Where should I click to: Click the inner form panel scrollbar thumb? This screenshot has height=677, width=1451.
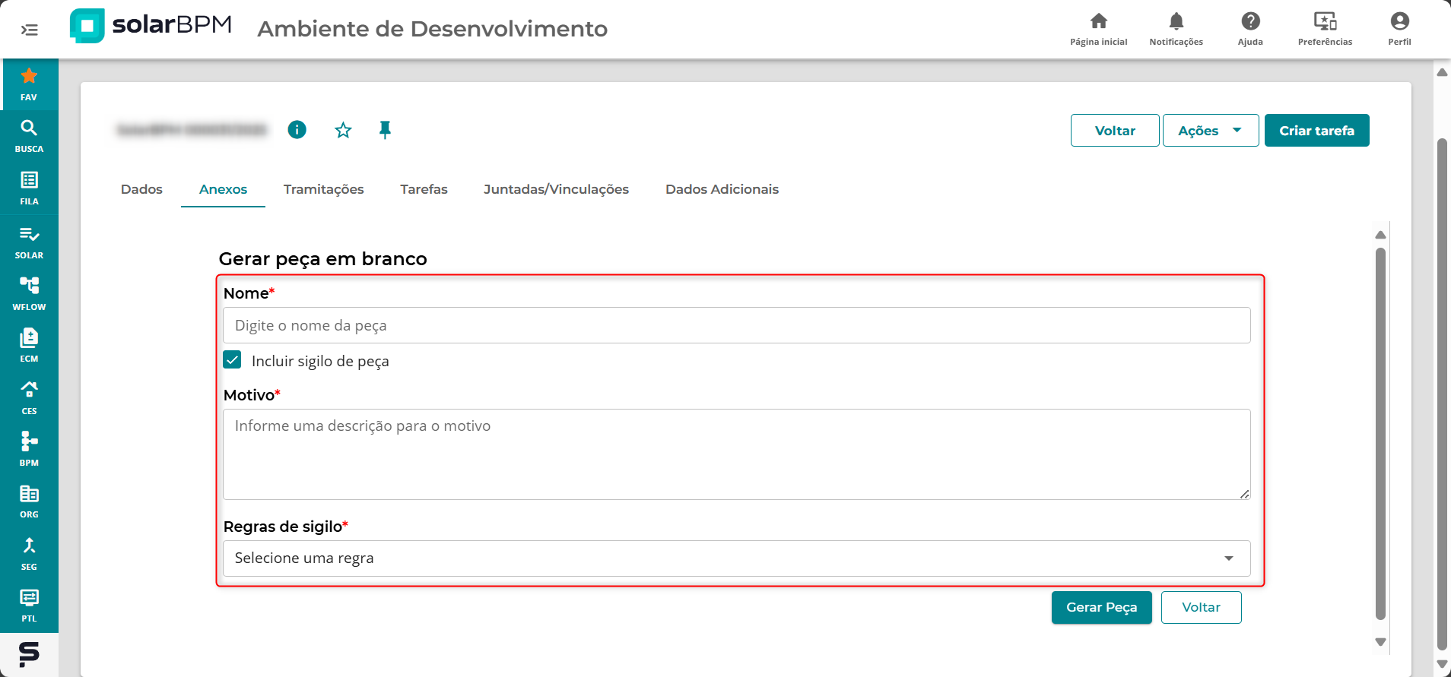[1380, 433]
